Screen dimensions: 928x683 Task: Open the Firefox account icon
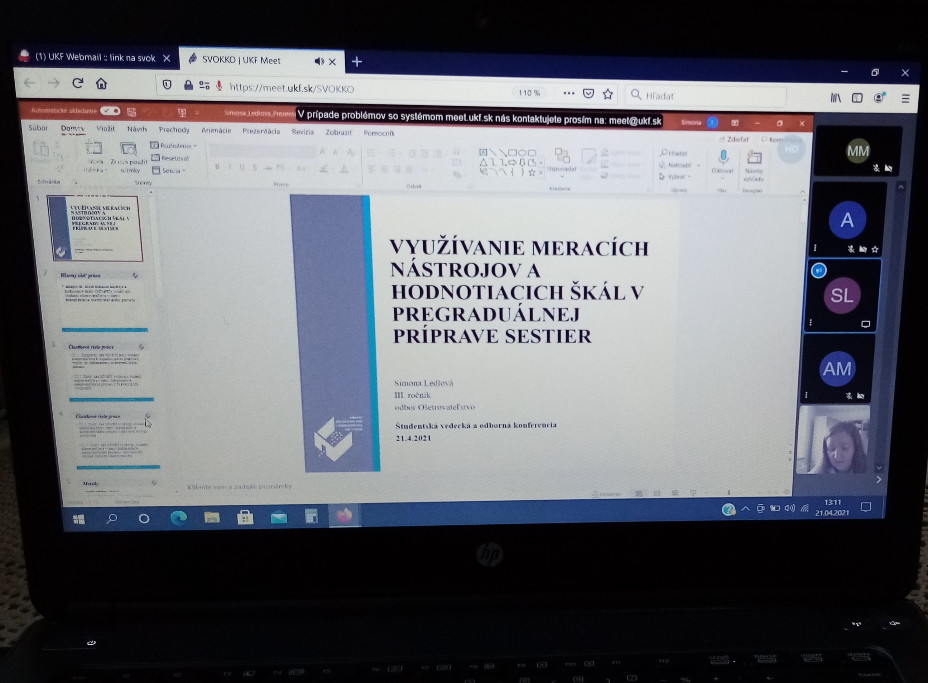(x=879, y=97)
